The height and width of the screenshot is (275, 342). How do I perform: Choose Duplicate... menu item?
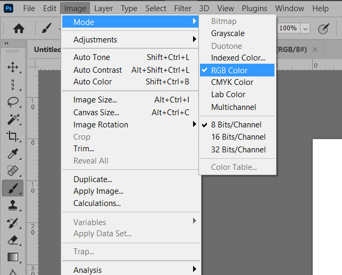coord(130,179)
